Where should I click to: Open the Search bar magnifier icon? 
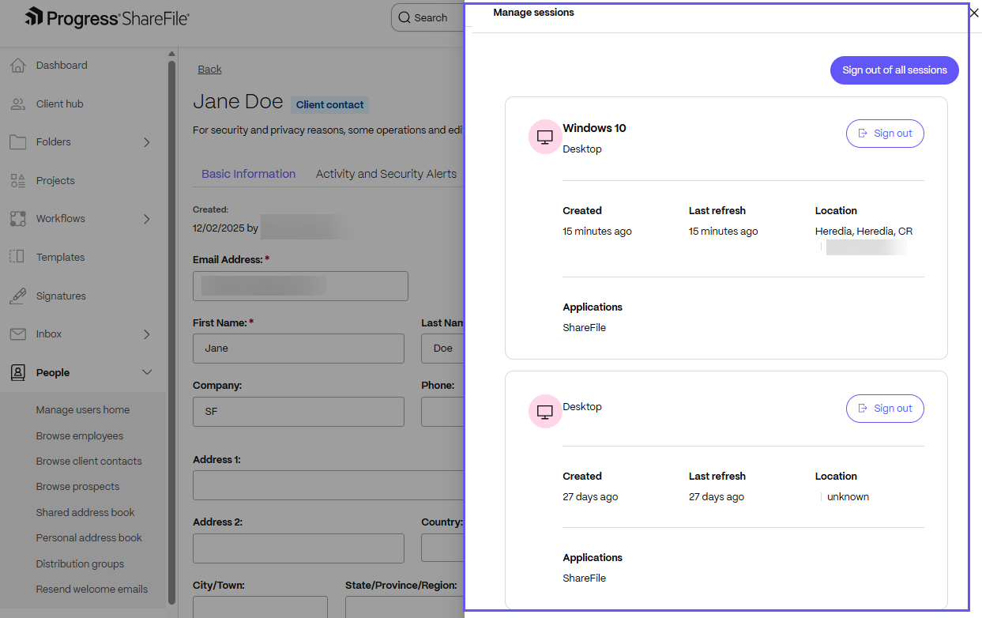coord(404,17)
